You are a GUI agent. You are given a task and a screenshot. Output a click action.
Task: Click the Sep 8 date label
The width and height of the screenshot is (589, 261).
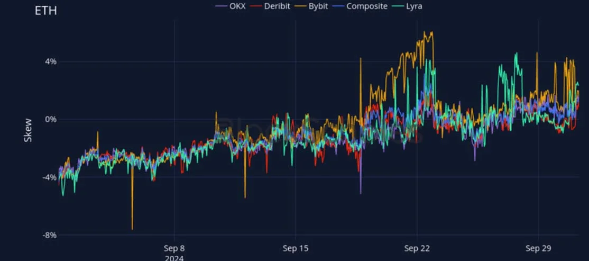pos(174,248)
